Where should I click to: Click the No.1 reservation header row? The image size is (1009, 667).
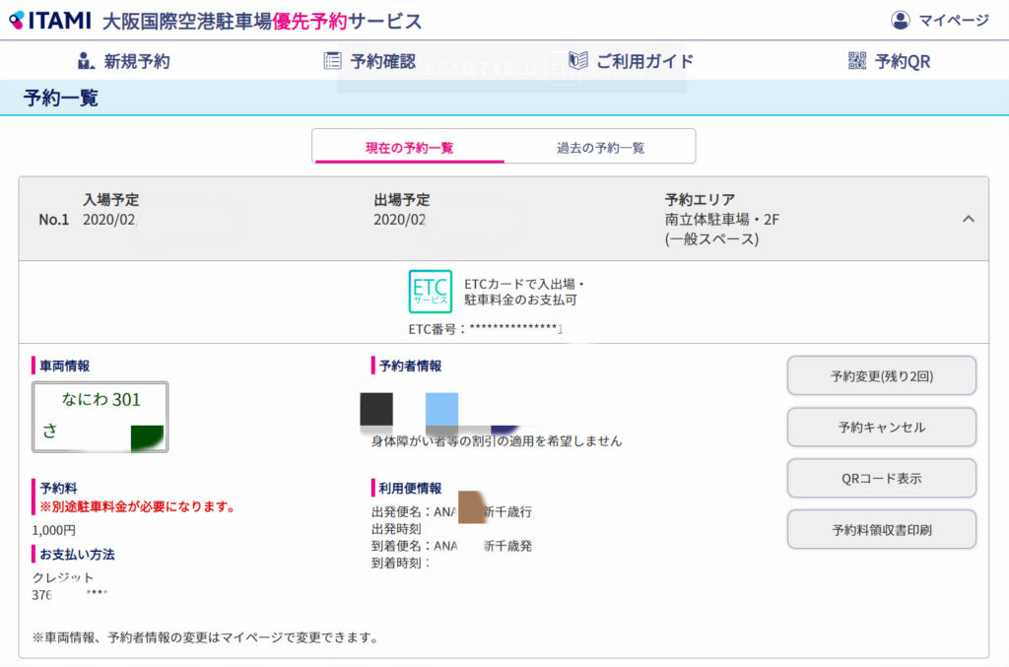[x=503, y=219]
